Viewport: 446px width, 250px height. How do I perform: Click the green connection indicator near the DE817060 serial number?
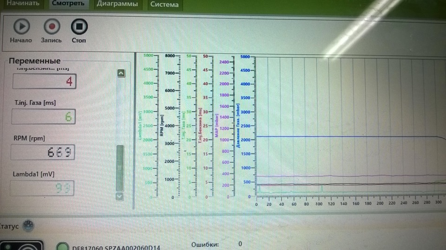[x=62, y=247]
